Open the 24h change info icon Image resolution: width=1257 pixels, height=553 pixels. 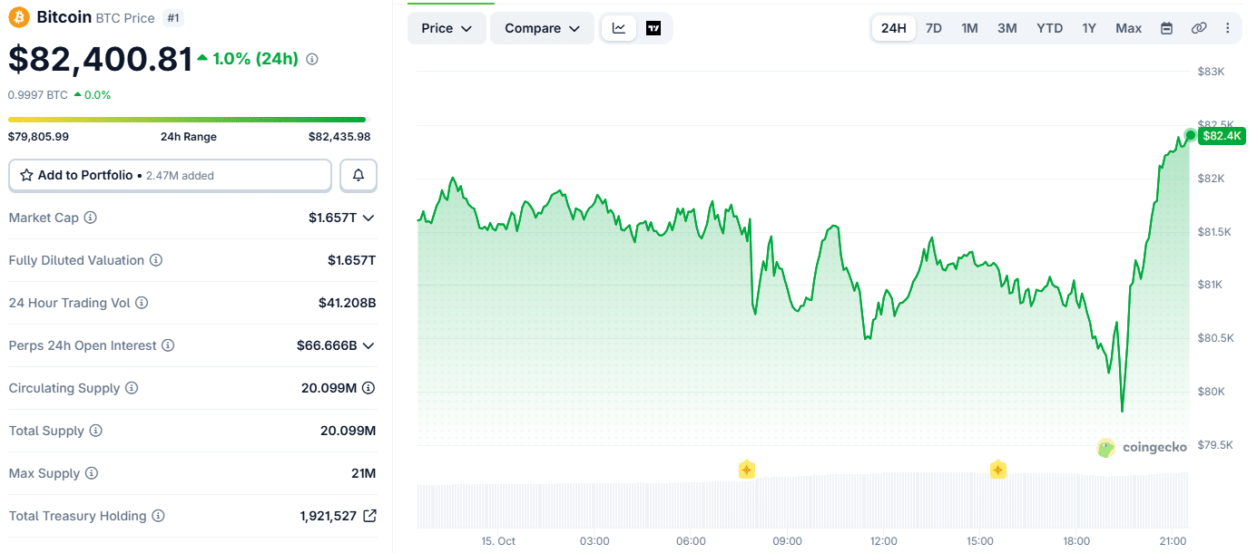tap(312, 59)
